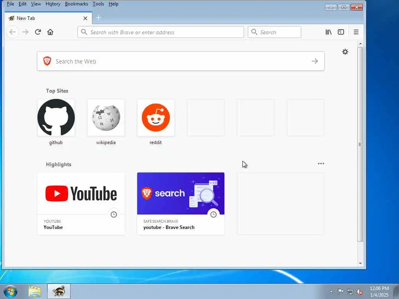Viewport: 399px width, 299px height.
Task: Close the New Tab tab
Action: pyautogui.click(x=85, y=18)
